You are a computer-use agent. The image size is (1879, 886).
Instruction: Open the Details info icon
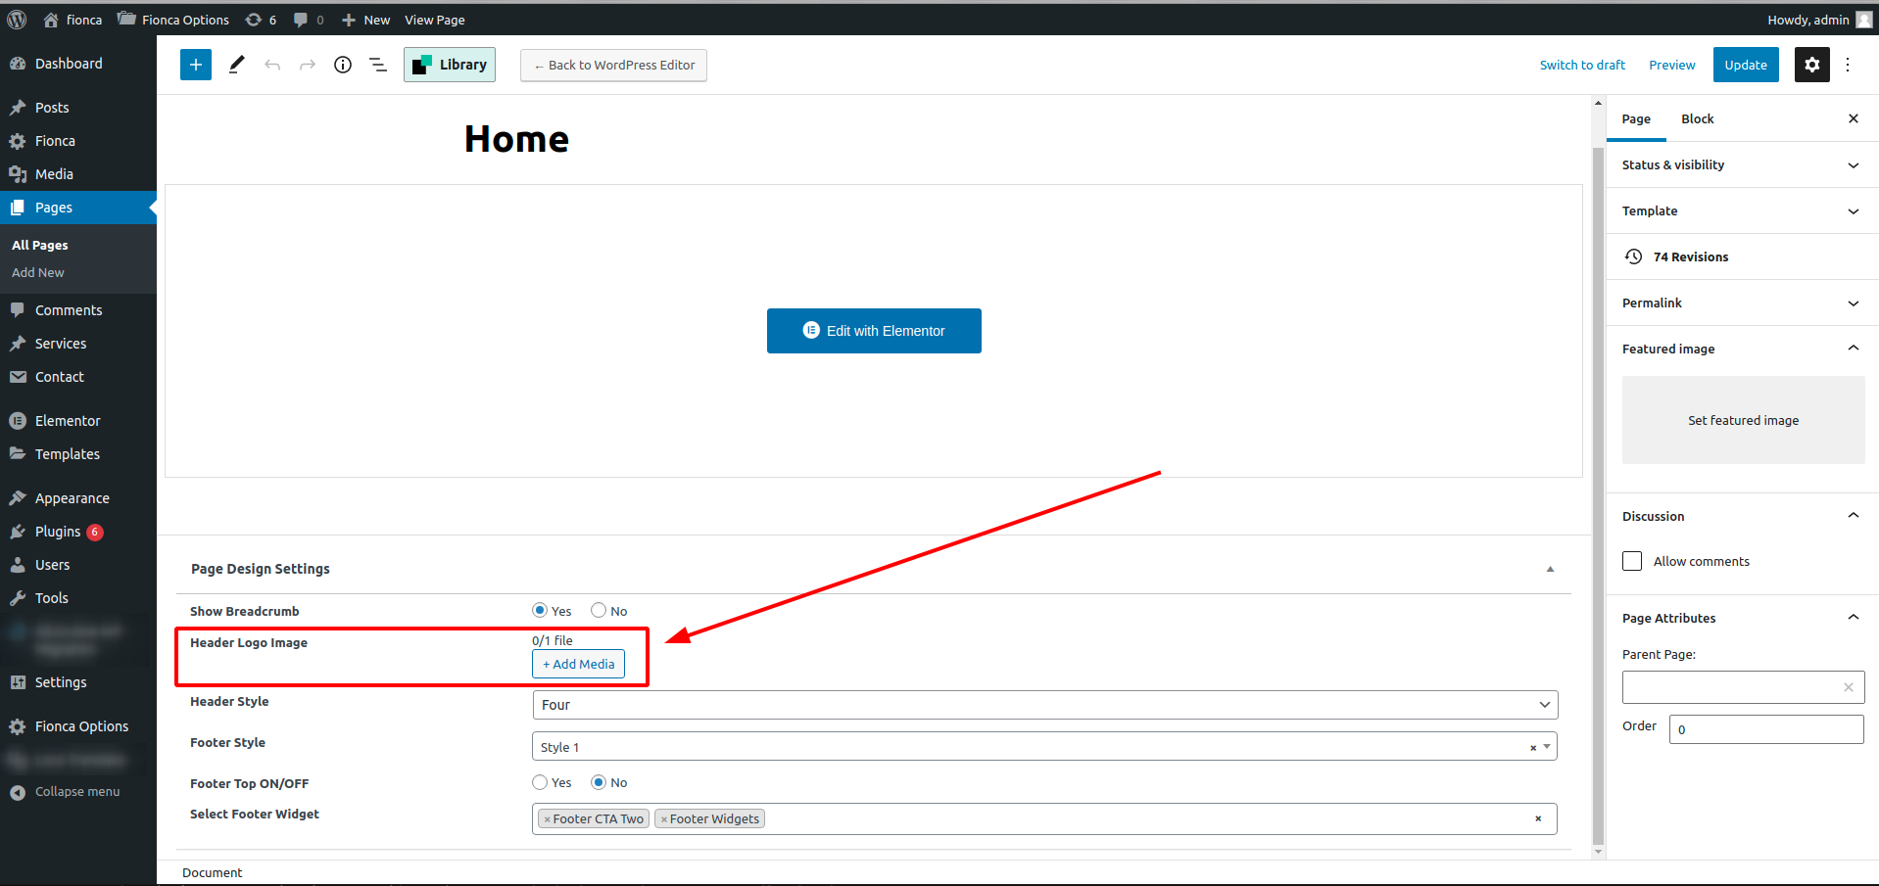pos(343,65)
